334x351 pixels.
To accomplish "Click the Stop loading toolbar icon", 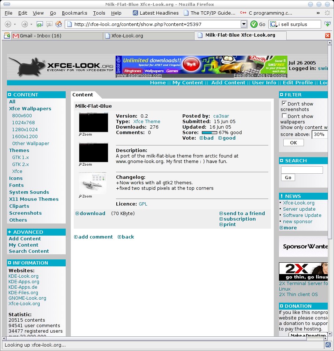I will [x=49, y=24].
